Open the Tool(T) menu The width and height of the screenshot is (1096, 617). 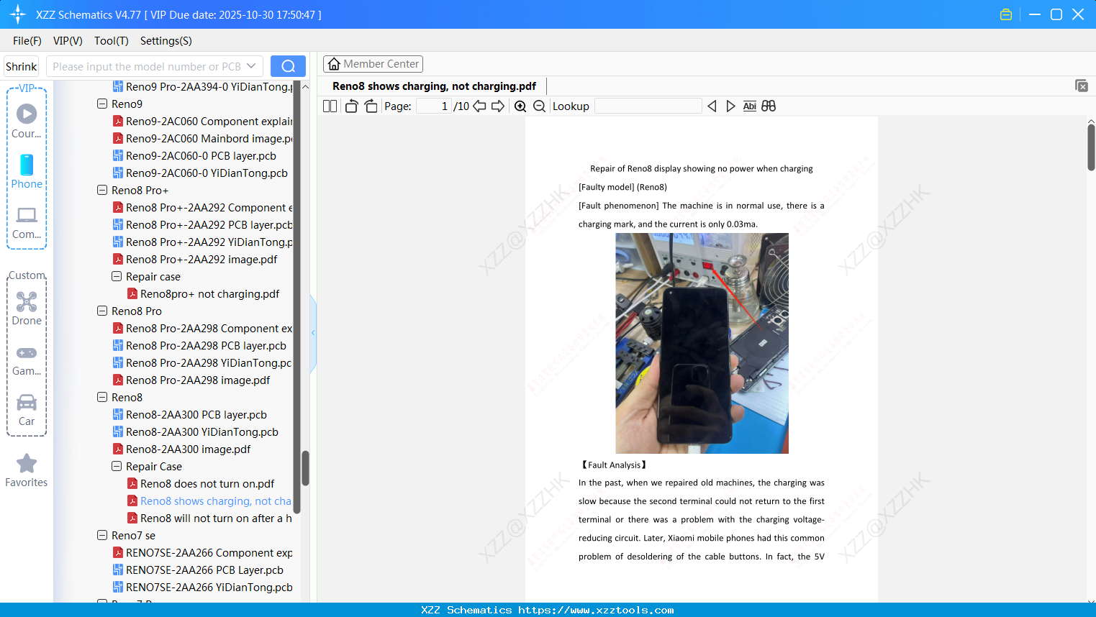tap(112, 41)
